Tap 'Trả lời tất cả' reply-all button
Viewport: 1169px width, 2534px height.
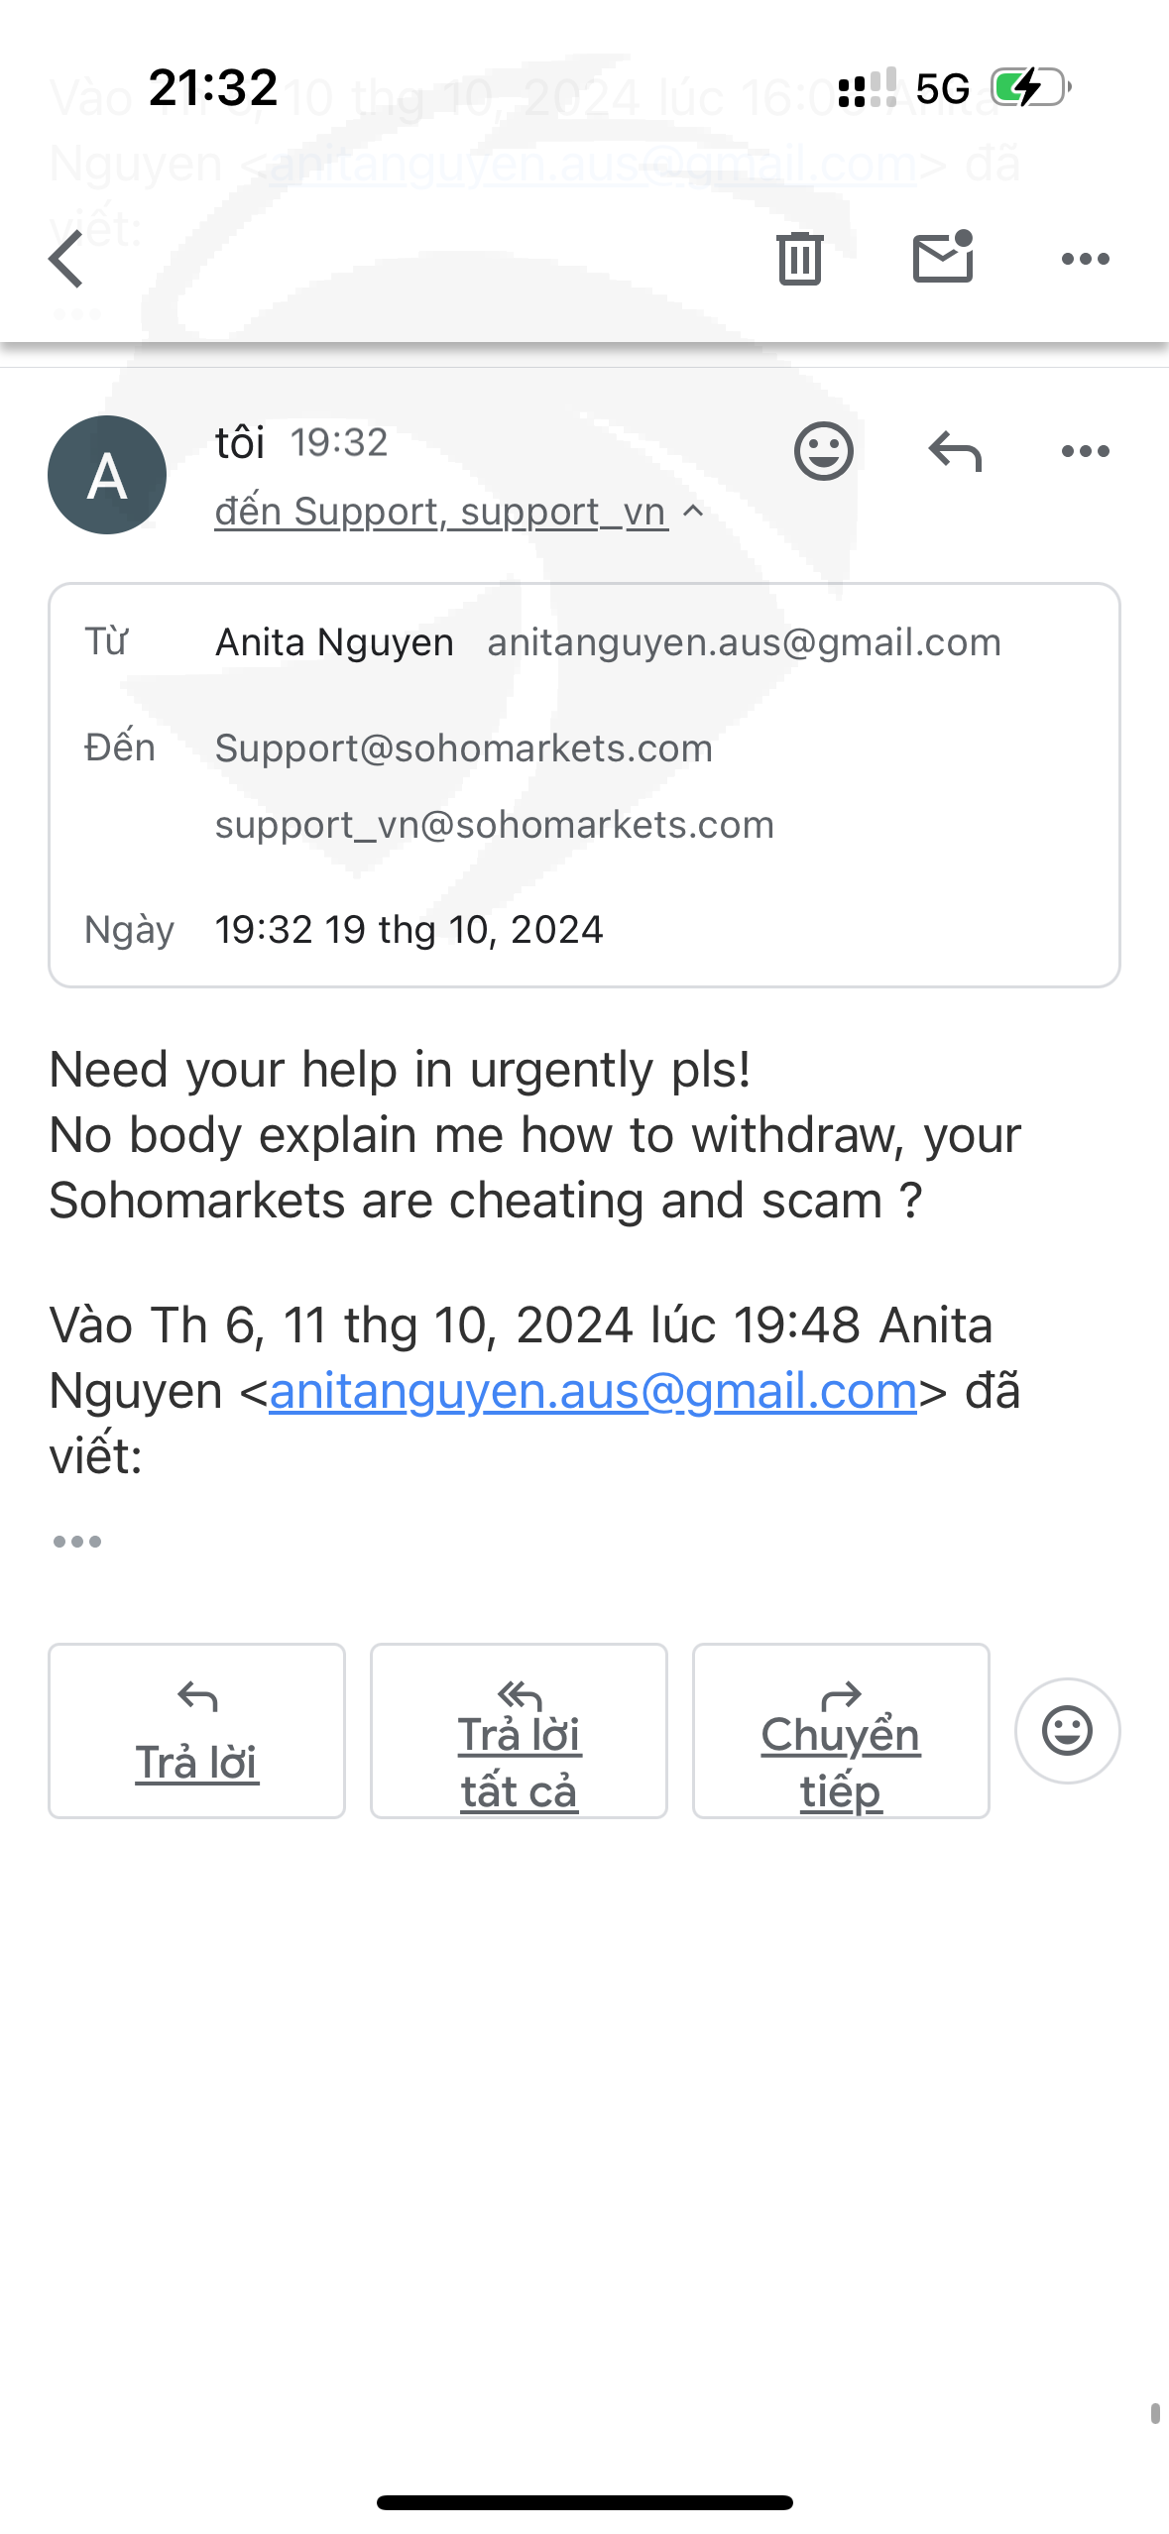pos(519,1731)
